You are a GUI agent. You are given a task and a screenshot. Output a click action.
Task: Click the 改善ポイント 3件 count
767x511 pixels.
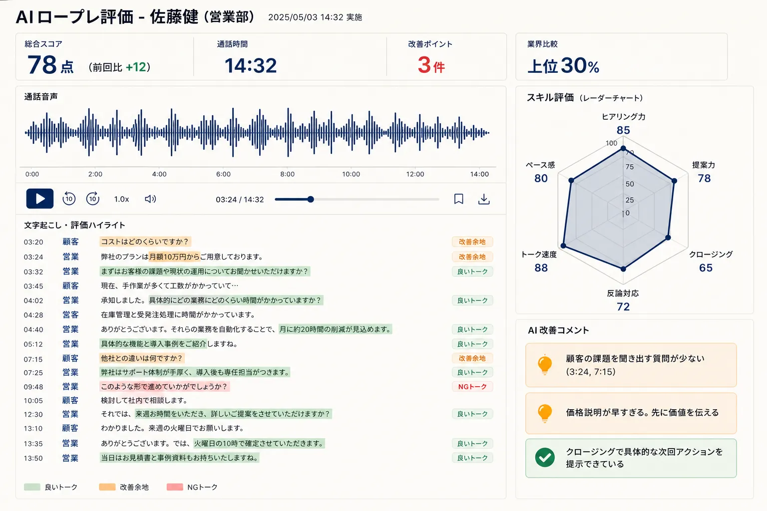(431, 65)
